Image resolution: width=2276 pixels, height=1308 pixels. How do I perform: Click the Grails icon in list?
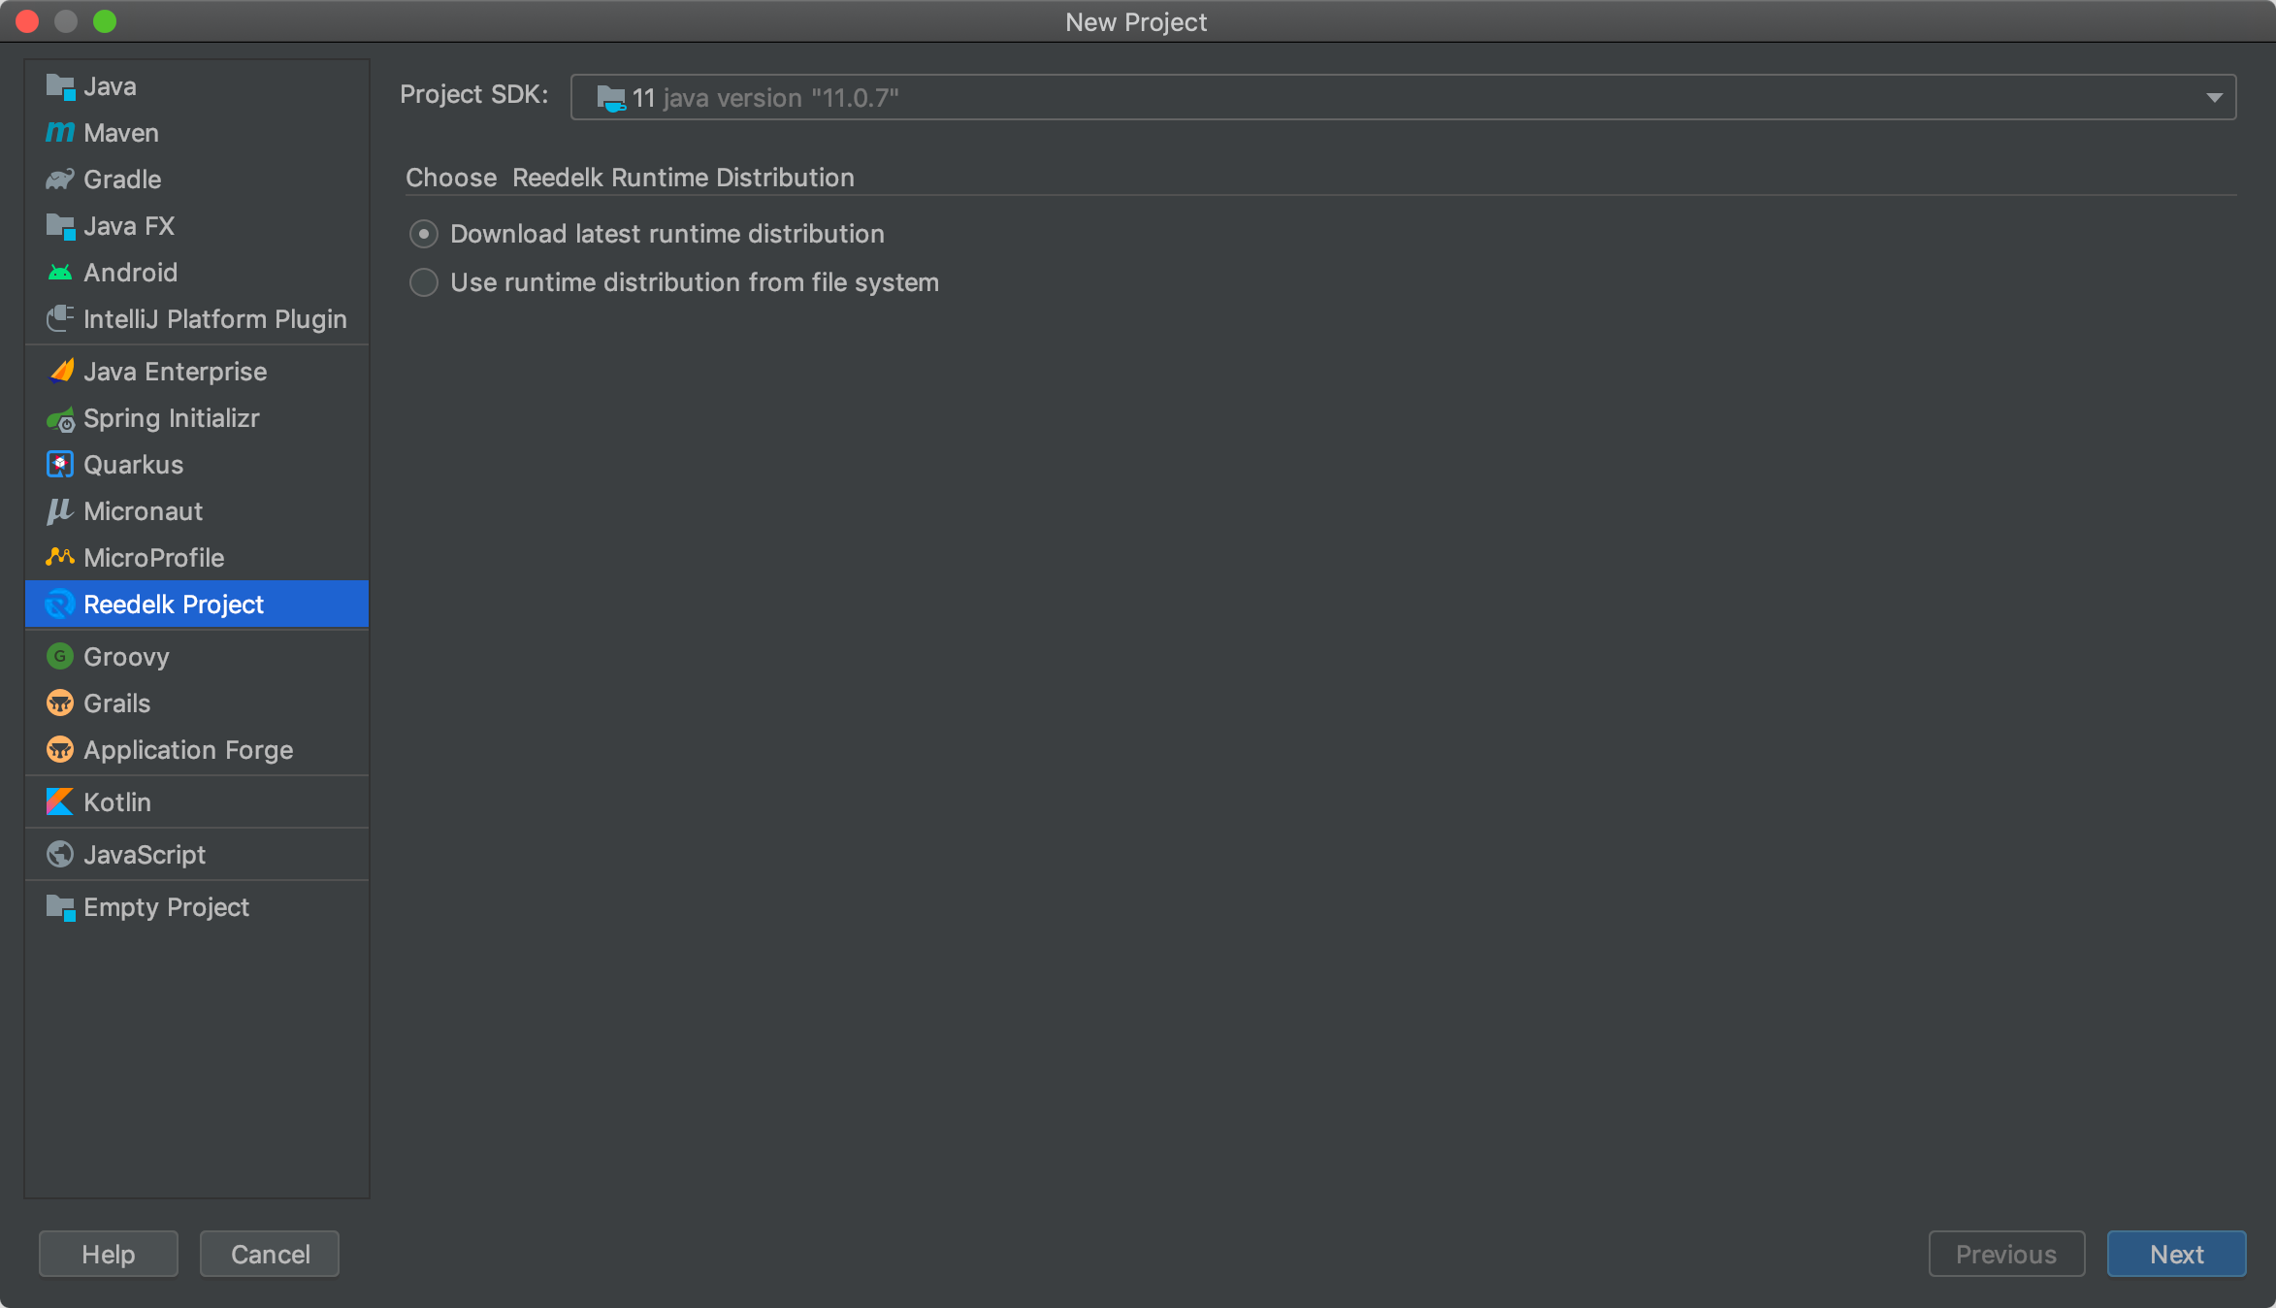(x=59, y=703)
